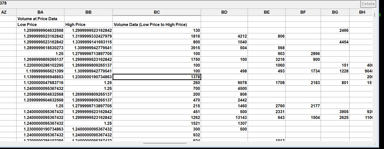Select column header BE
Image resolution: width=384 pixels, height=149 pixels.
pyautogui.click(x=267, y=12)
